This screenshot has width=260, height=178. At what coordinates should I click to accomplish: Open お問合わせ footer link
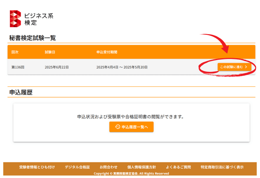point(108,167)
